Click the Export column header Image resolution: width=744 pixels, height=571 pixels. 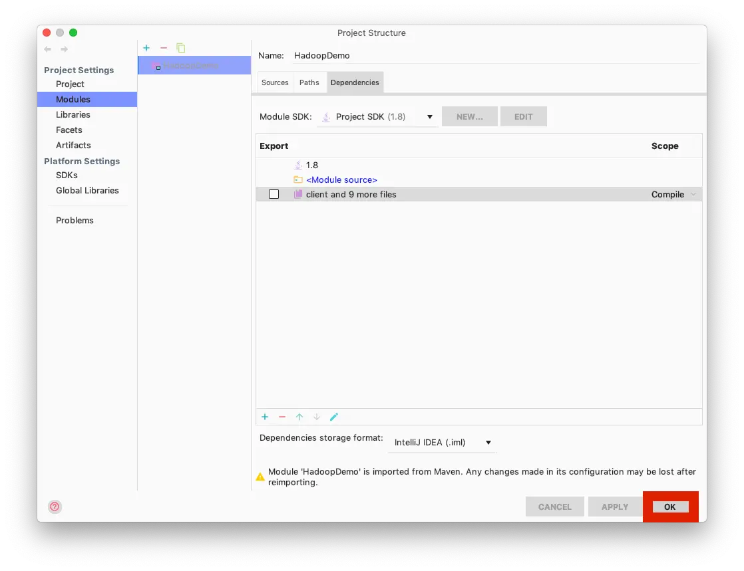[x=274, y=146]
